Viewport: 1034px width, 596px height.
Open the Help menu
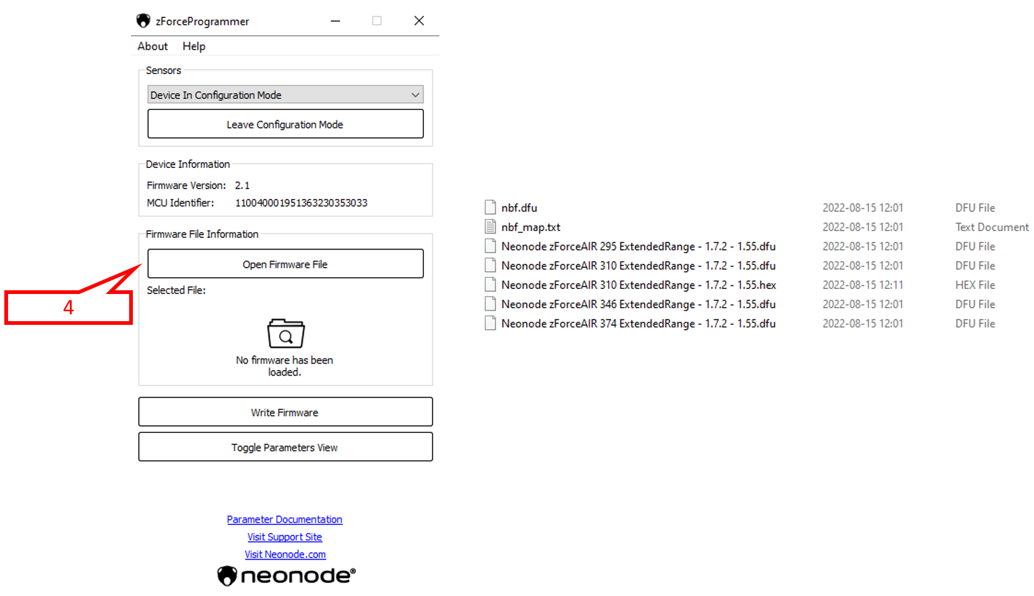pos(193,46)
